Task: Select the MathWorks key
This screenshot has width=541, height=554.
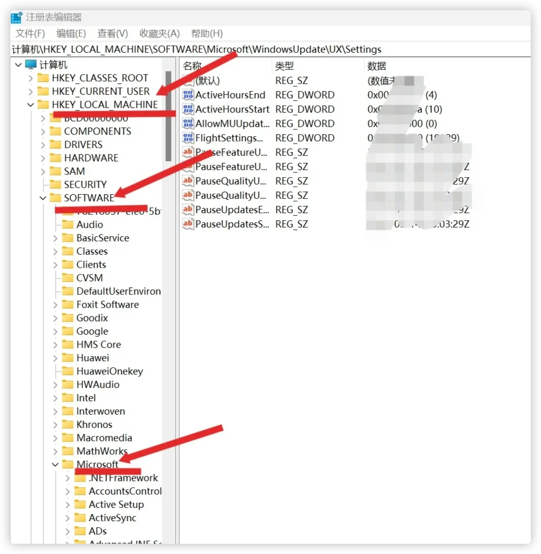Action: tap(102, 451)
